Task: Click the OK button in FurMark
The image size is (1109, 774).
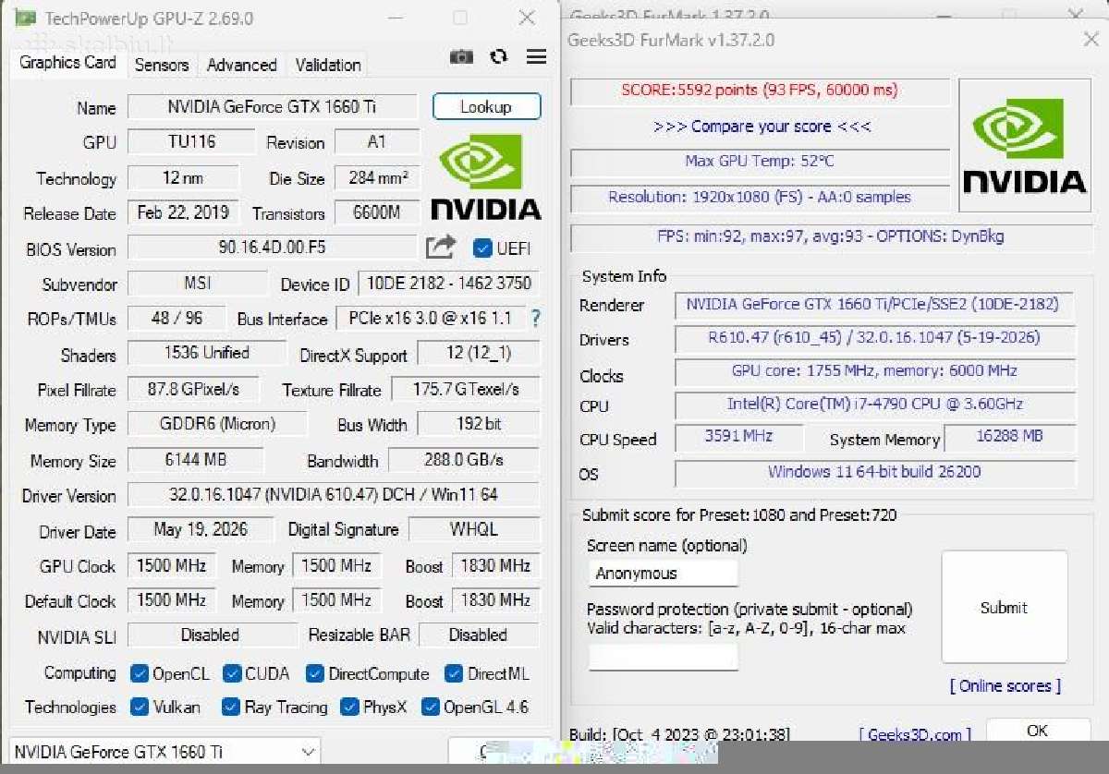Action: coord(1037,730)
